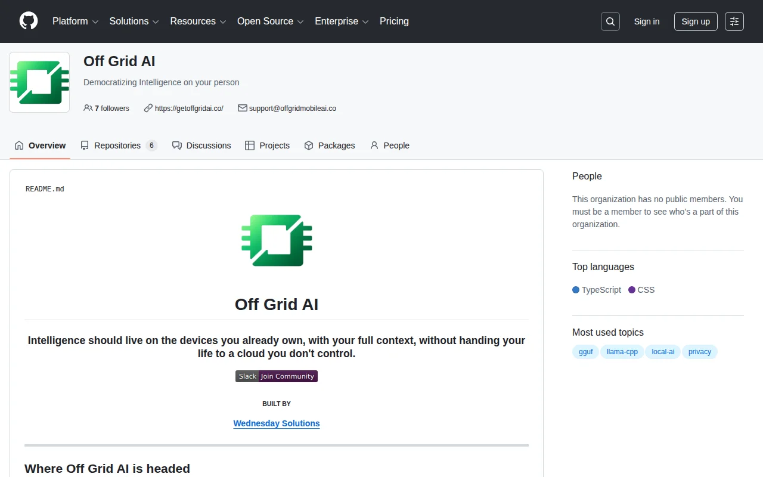Select the llama-cpp topic tag
The height and width of the screenshot is (477, 763).
tap(622, 352)
